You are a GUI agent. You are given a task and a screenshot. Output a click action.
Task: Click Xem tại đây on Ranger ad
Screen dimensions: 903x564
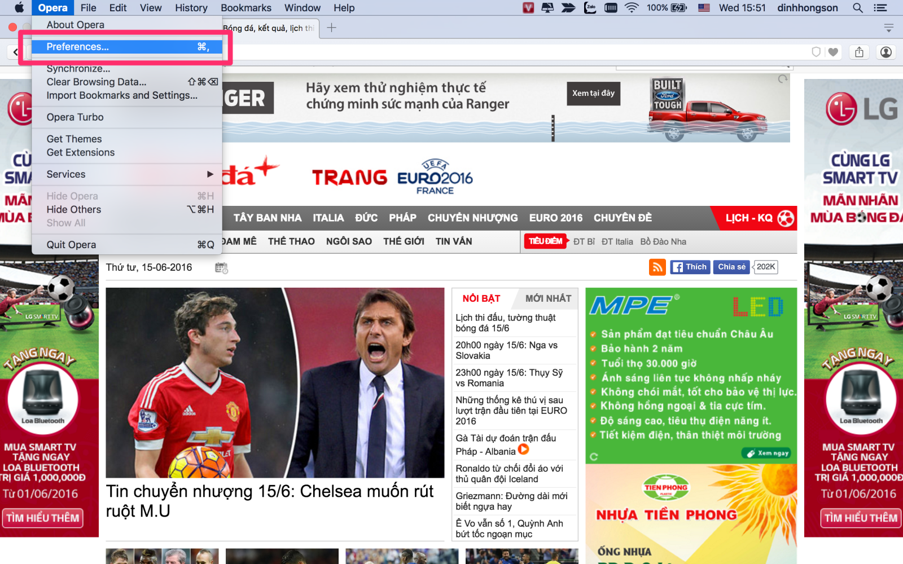[593, 94]
